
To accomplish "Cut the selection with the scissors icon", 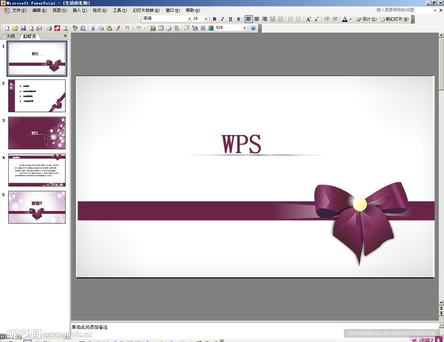I will pyautogui.click(x=93, y=28).
